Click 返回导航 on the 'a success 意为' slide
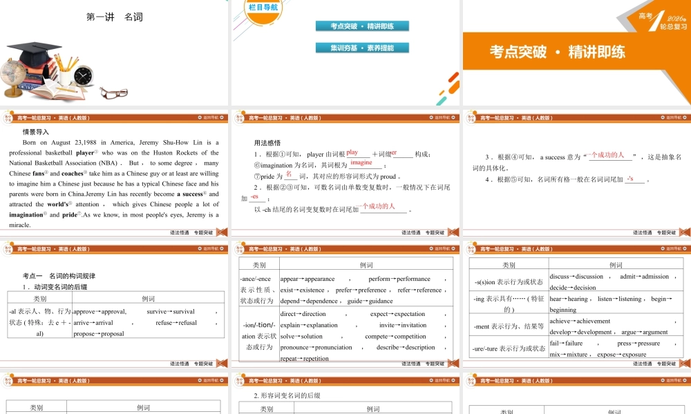691x414 pixels. click(674, 117)
